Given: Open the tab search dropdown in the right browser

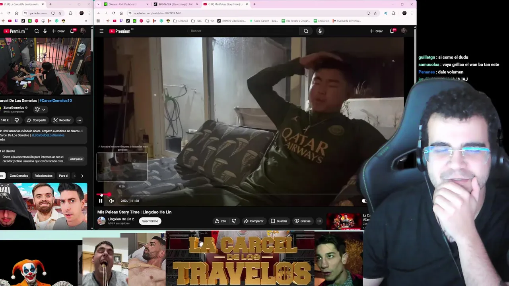Looking at the screenshot, I should pos(99,4).
